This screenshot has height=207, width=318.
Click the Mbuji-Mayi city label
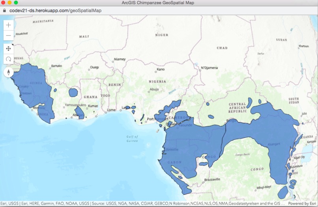264,187
